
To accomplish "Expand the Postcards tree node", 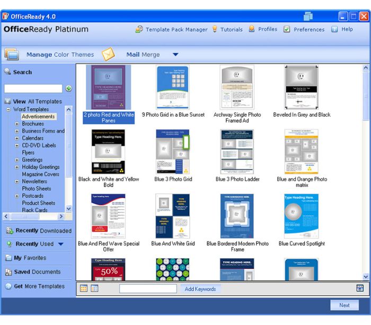I will pyautogui.click(x=17, y=196).
